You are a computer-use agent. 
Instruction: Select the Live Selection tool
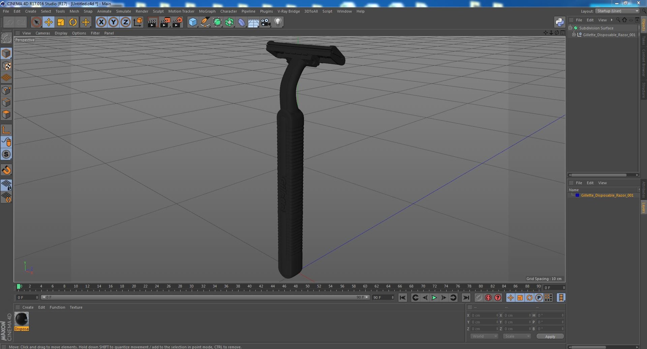click(x=36, y=22)
